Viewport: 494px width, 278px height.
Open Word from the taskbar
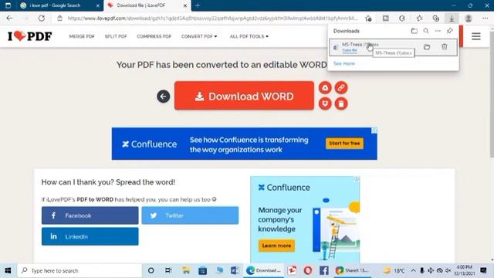(x=235, y=270)
